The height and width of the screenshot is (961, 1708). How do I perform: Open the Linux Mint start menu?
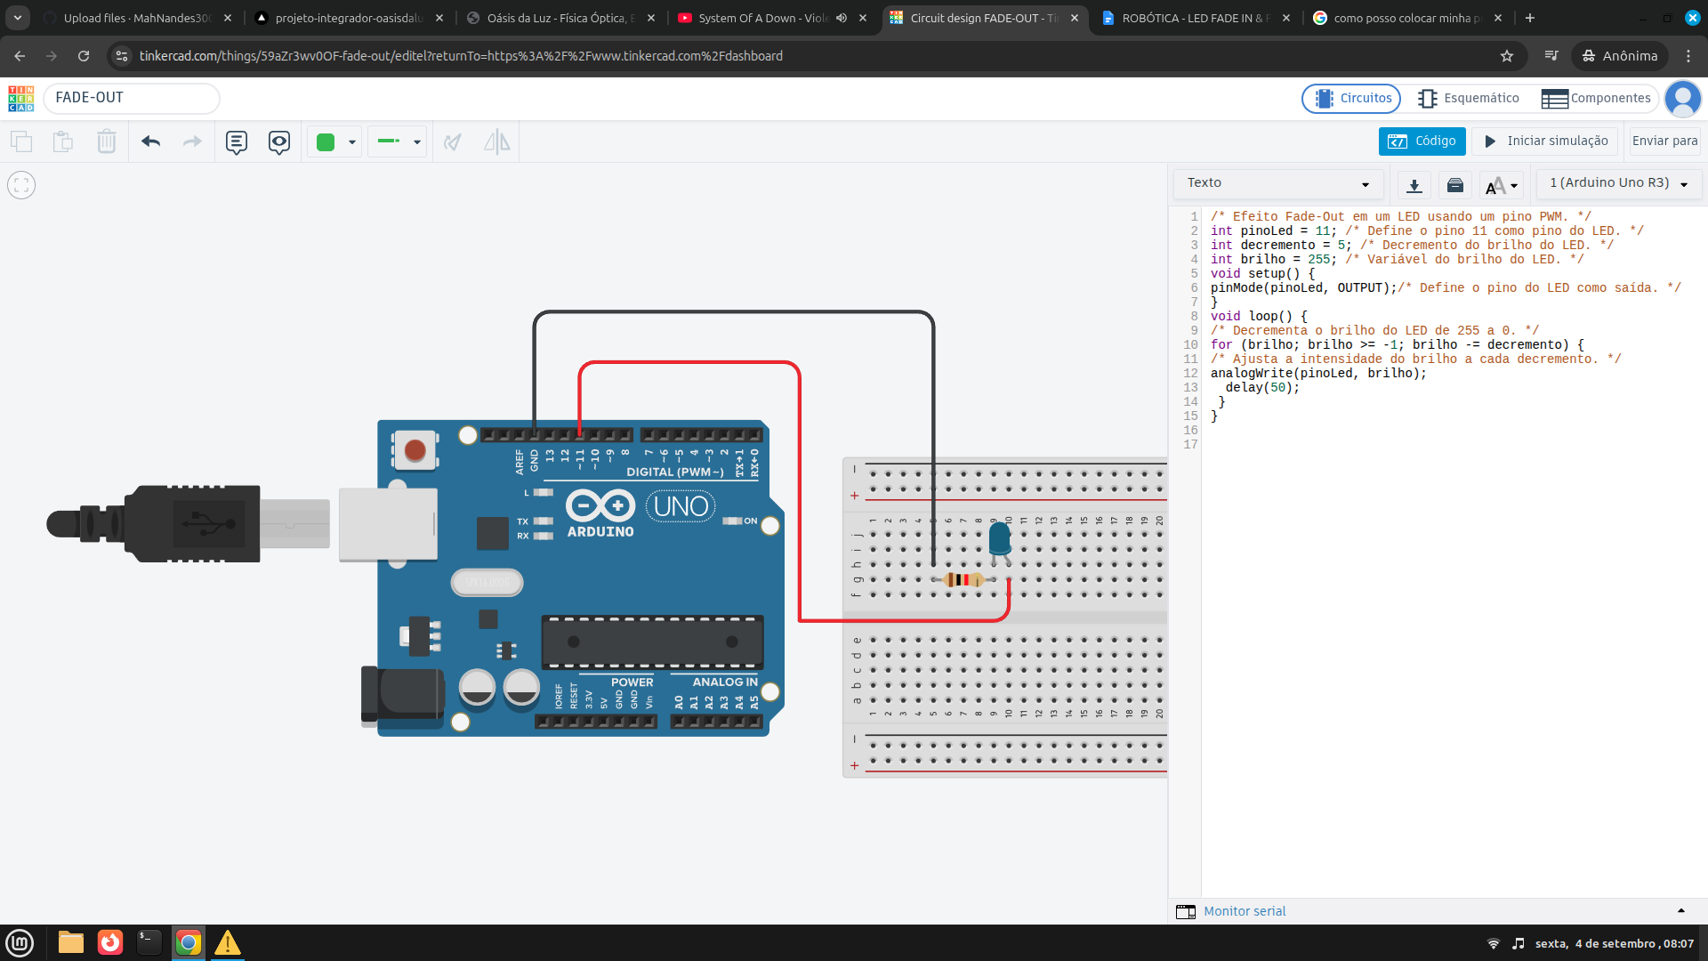click(x=20, y=942)
